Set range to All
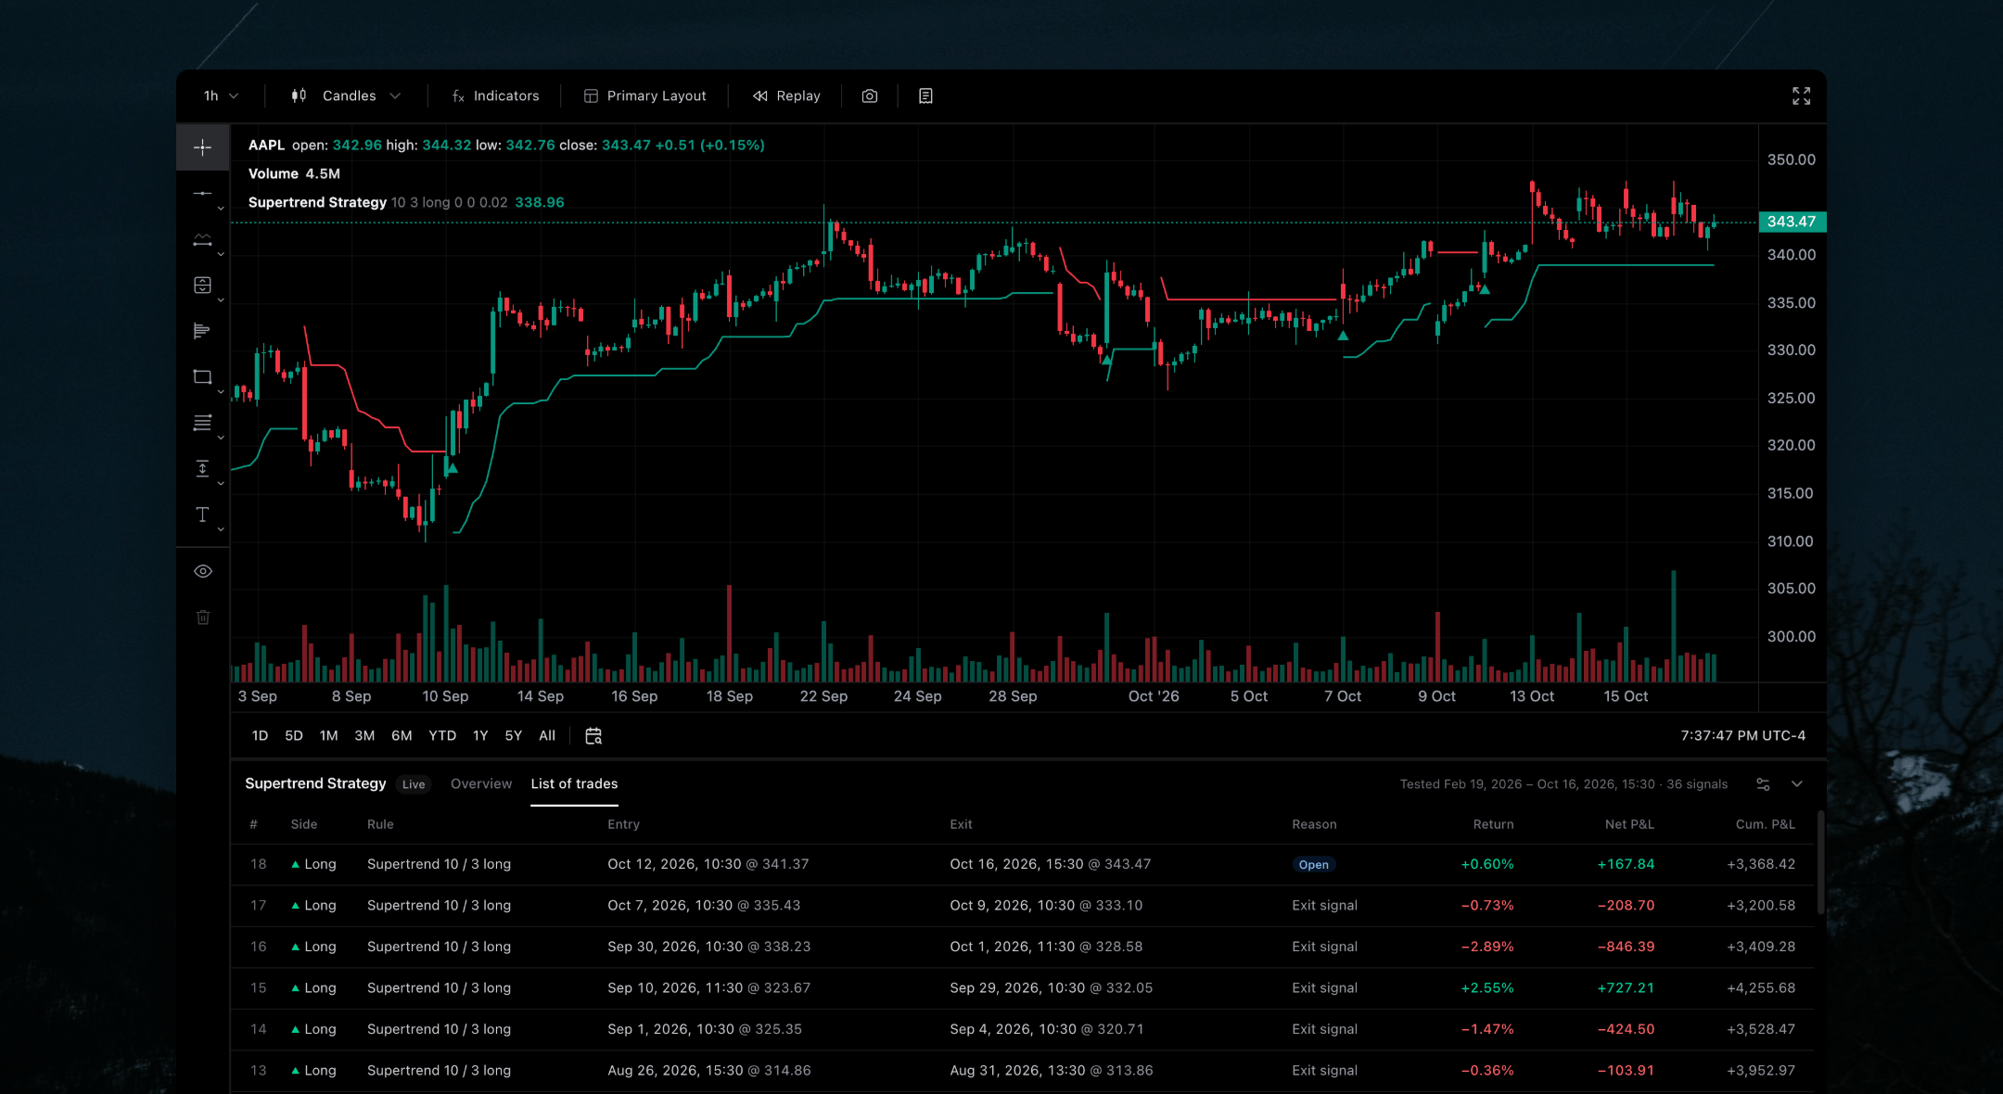Viewport: 2003px width, 1094px height. pos(547,735)
